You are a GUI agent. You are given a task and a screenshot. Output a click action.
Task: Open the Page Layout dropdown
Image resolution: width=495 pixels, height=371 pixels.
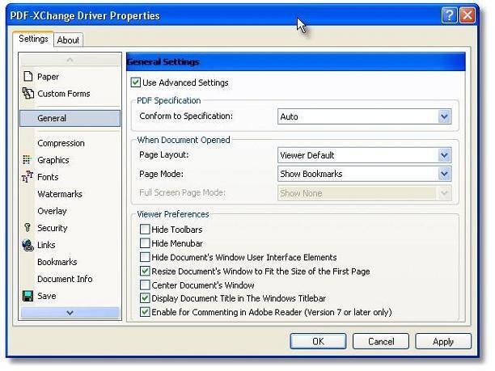(364, 155)
